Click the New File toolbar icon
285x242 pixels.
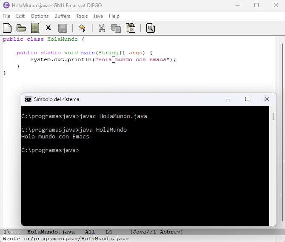click(x=7, y=28)
